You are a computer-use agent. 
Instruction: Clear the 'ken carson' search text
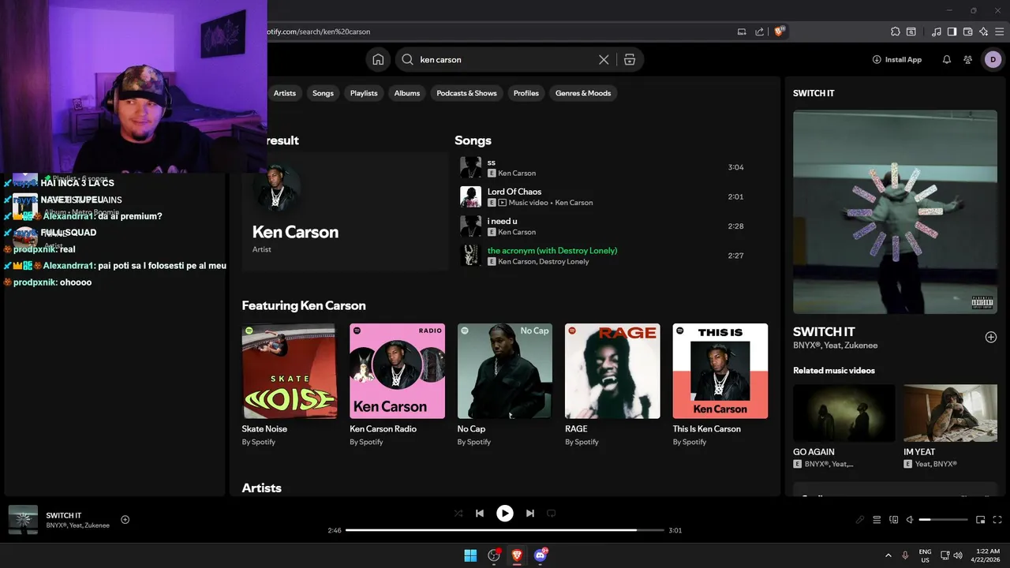[604, 59]
